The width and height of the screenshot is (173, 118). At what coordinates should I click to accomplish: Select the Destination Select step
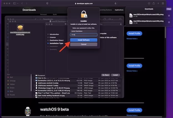coord(57,40)
